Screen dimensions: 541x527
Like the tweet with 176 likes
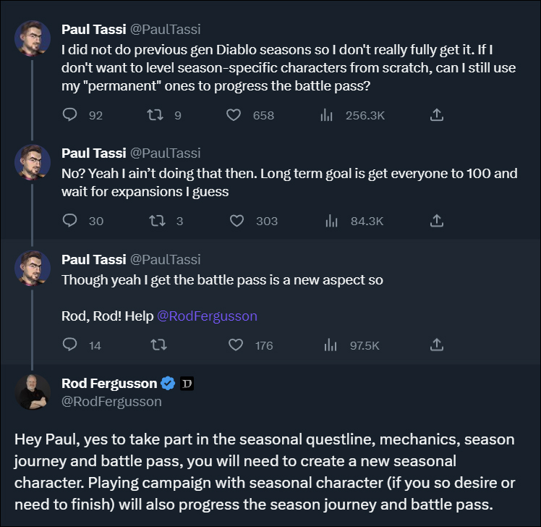[237, 345]
